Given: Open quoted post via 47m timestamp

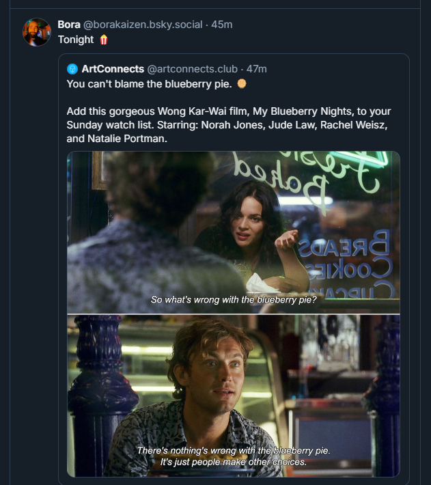Looking at the screenshot, I should [x=257, y=69].
